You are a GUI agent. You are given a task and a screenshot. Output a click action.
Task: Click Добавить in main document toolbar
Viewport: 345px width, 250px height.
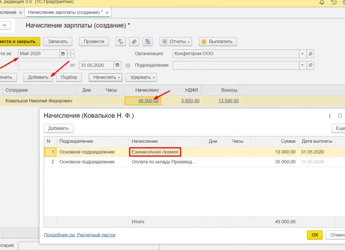pyautogui.click(x=38, y=77)
